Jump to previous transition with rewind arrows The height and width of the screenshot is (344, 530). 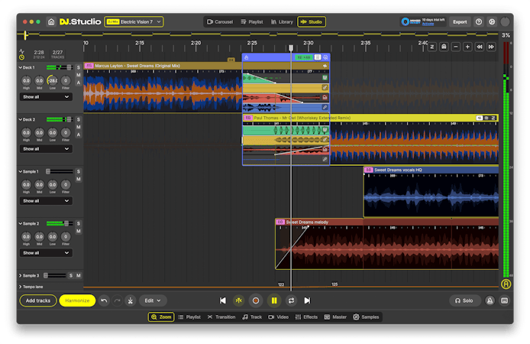480,47
